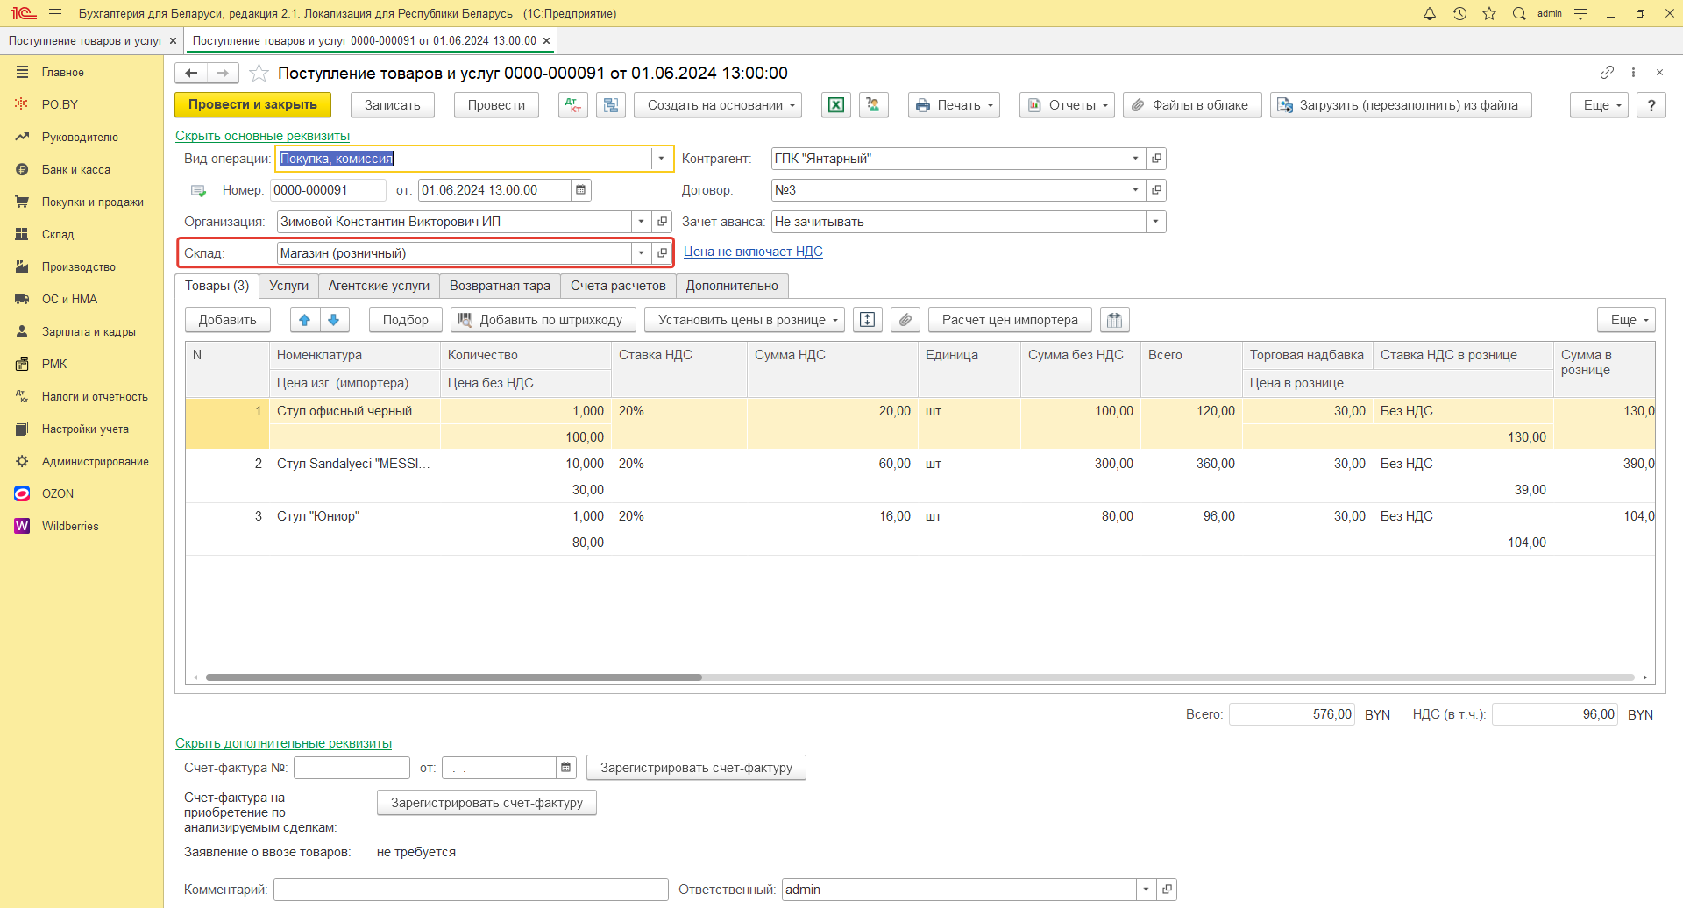Viewport: 1683px width, 908px height.
Task: Open favorites star in title bar
Action: (x=1489, y=13)
